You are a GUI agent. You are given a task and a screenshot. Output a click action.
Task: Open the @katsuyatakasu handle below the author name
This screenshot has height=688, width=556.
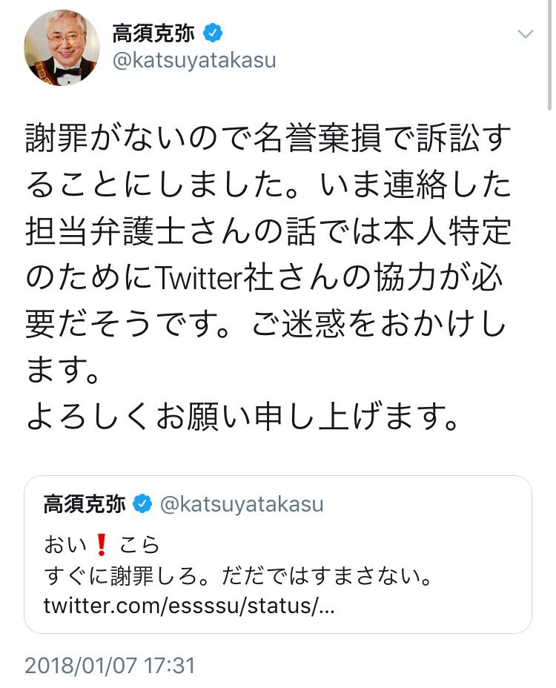click(x=194, y=61)
